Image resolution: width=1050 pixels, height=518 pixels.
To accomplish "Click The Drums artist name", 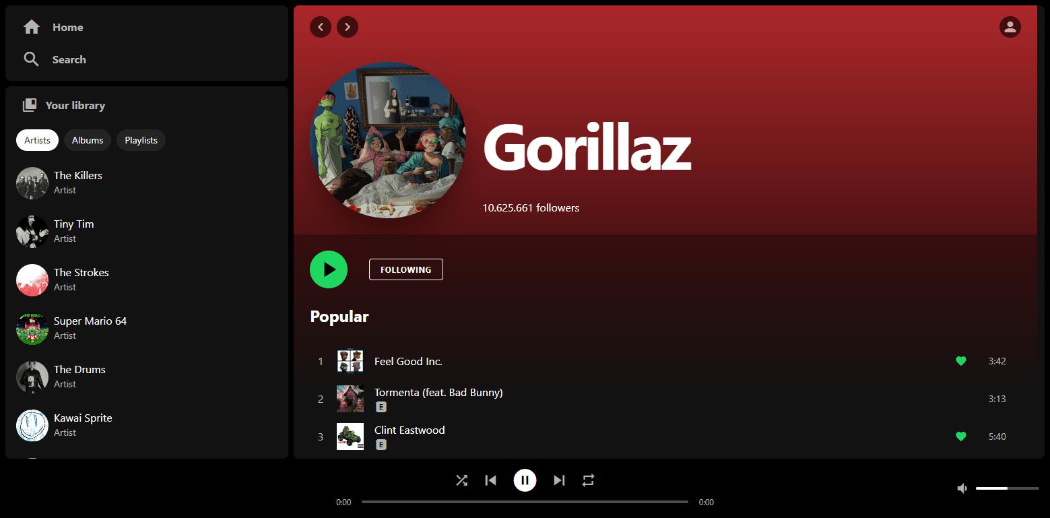I will [x=79, y=369].
